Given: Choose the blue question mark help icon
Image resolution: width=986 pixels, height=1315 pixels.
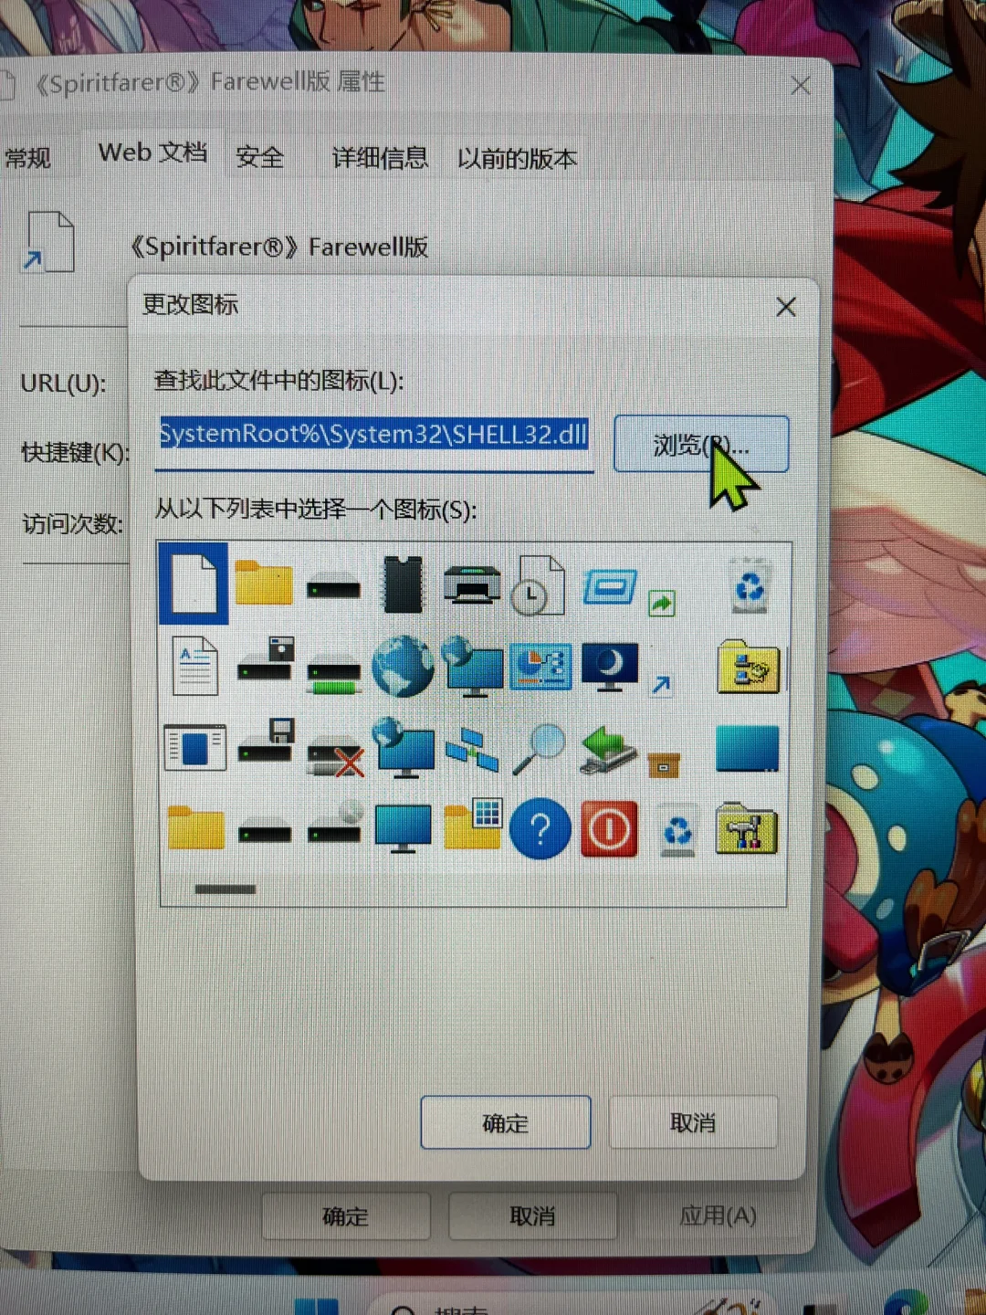Looking at the screenshot, I should tap(540, 829).
